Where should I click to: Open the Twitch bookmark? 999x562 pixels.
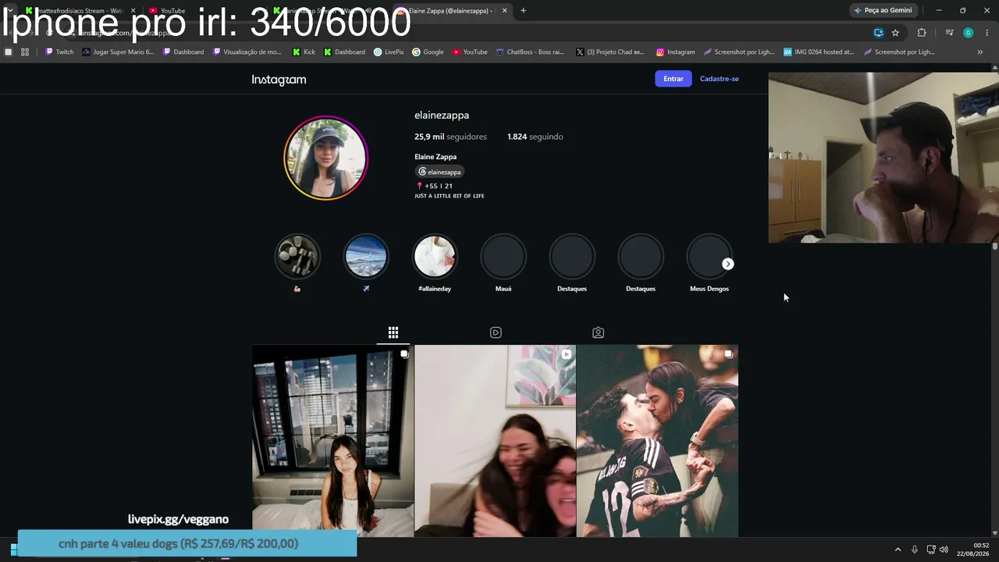tap(59, 52)
